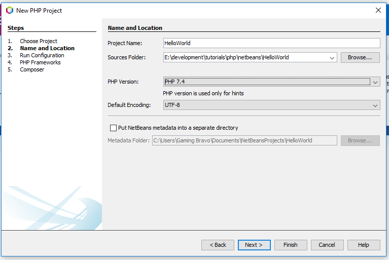
Task: Click the Finish button
Action: [x=291, y=245]
